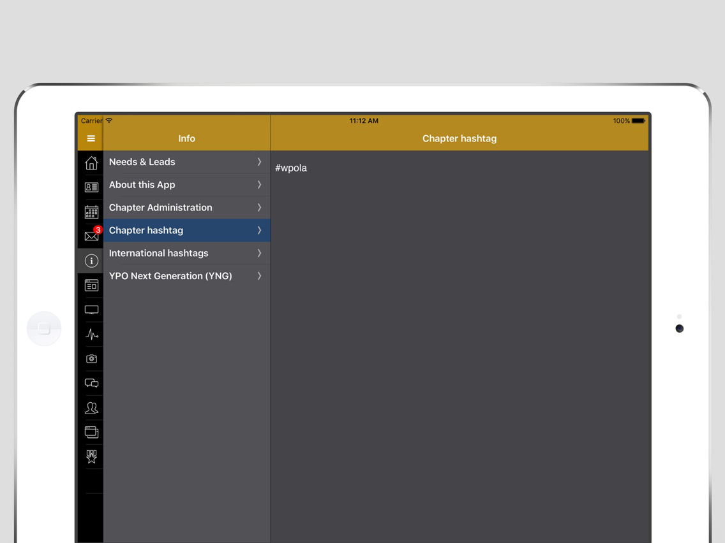This screenshot has height=543, width=725.
Task: View members using the people icon
Action: pos(91,407)
